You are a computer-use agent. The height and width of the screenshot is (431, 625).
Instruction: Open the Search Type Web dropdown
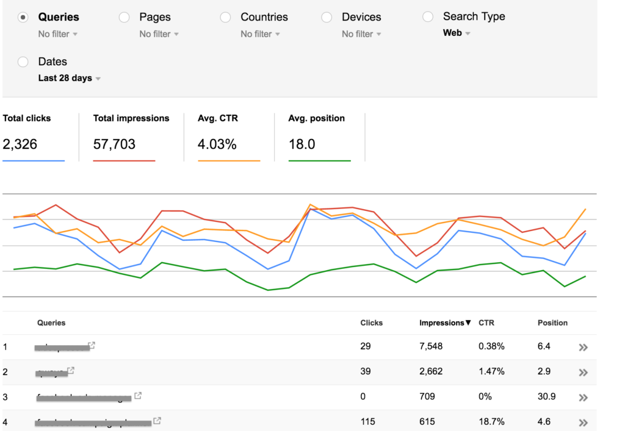[457, 33]
